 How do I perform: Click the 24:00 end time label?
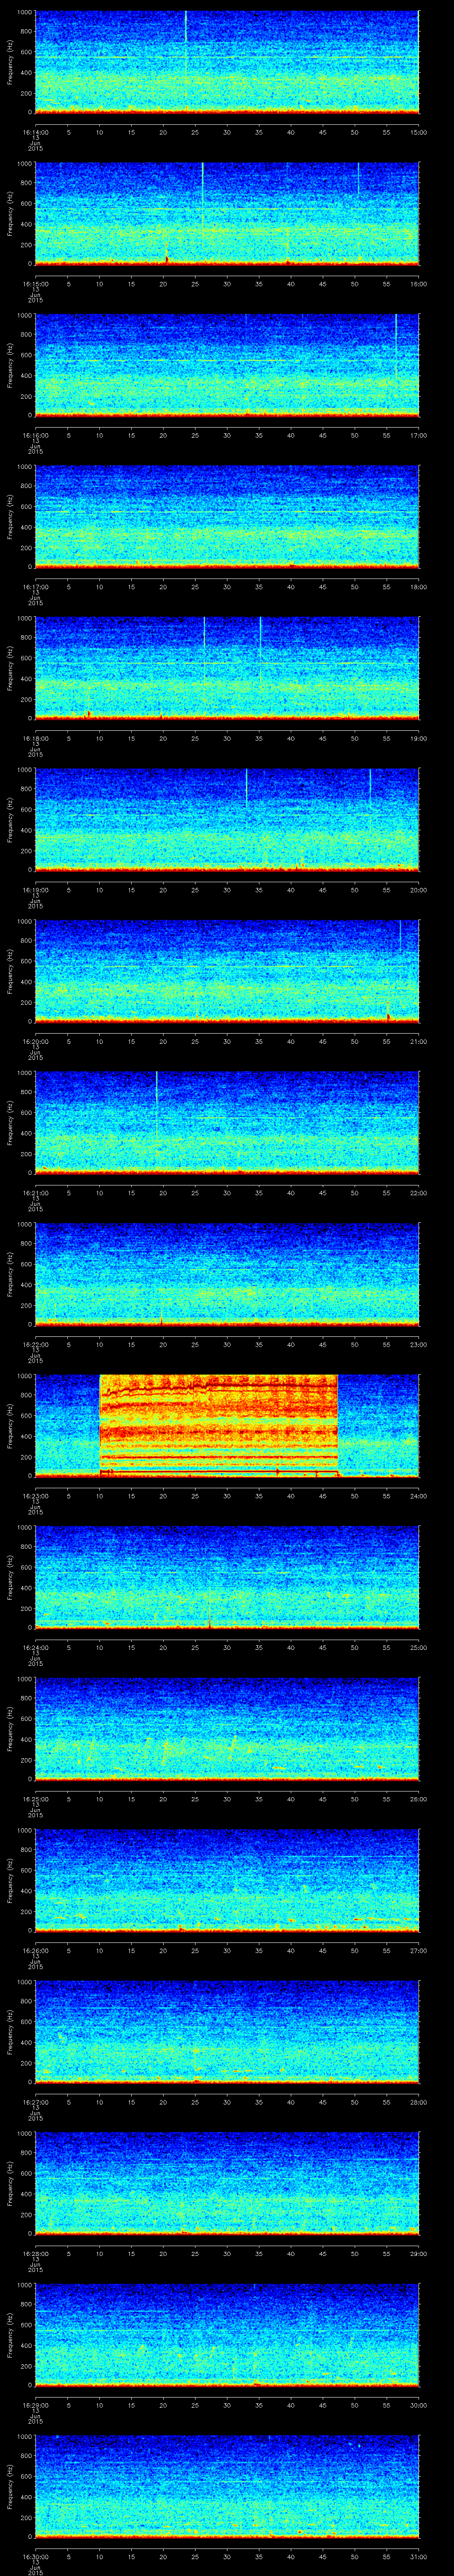click(418, 1495)
